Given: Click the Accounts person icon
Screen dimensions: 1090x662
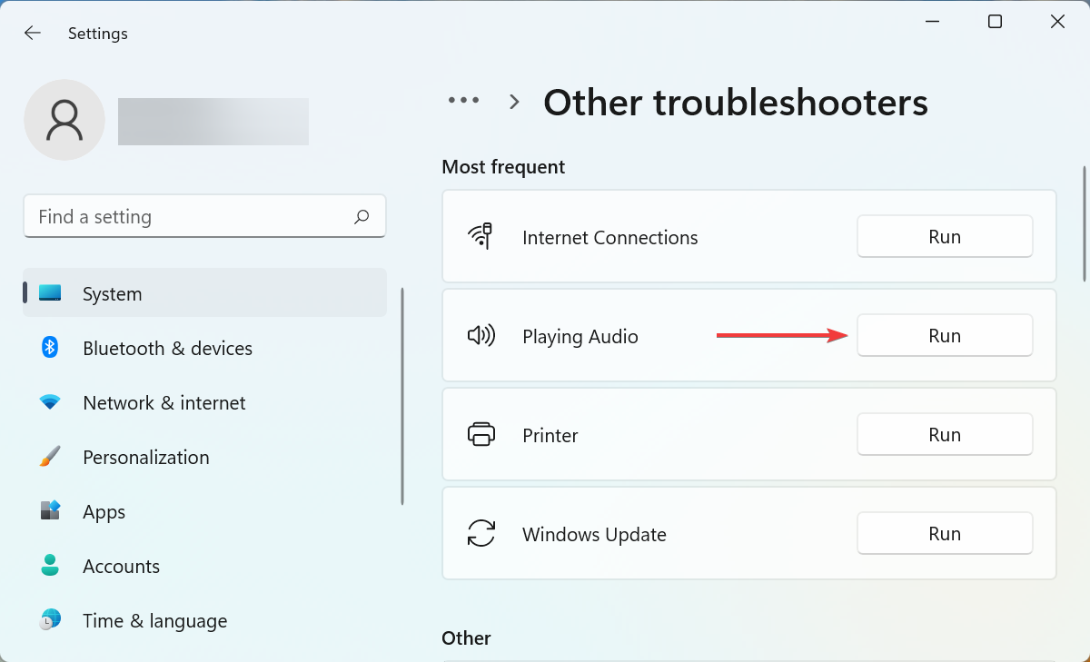Looking at the screenshot, I should click(50, 565).
